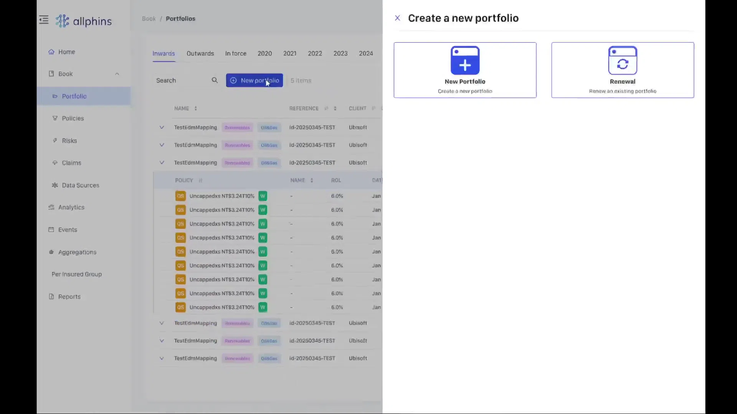Click the New portfolio button
This screenshot has width=737, height=414.
254,80
